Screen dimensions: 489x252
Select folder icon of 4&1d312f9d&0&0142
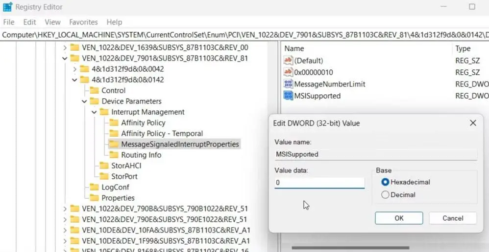tap(84, 80)
